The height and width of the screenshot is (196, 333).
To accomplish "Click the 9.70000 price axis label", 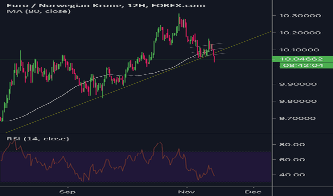I will tap(297, 118).
